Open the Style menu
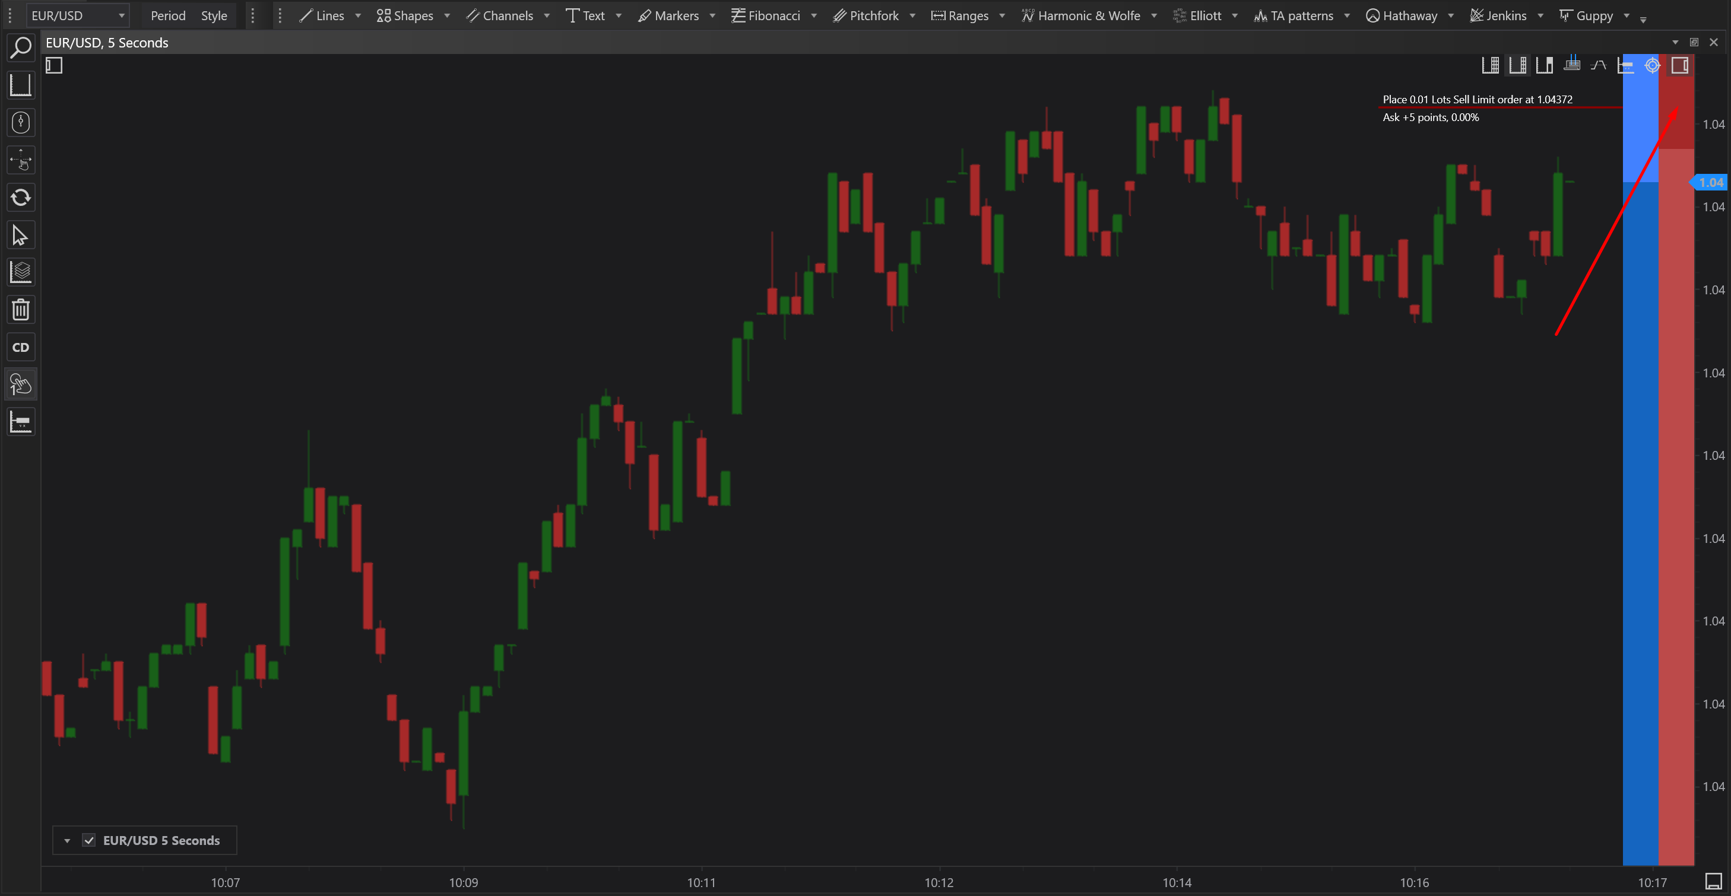Image resolution: width=1731 pixels, height=896 pixels. pyautogui.click(x=214, y=15)
